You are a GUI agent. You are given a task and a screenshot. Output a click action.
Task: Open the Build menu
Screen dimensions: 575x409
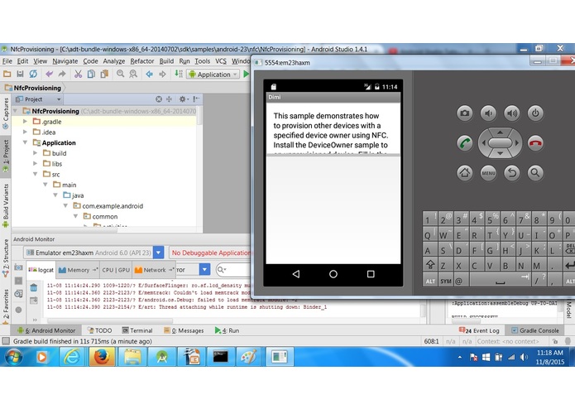click(166, 61)
